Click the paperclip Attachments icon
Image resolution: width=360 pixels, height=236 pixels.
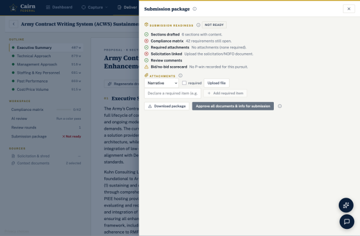point(146,76)
